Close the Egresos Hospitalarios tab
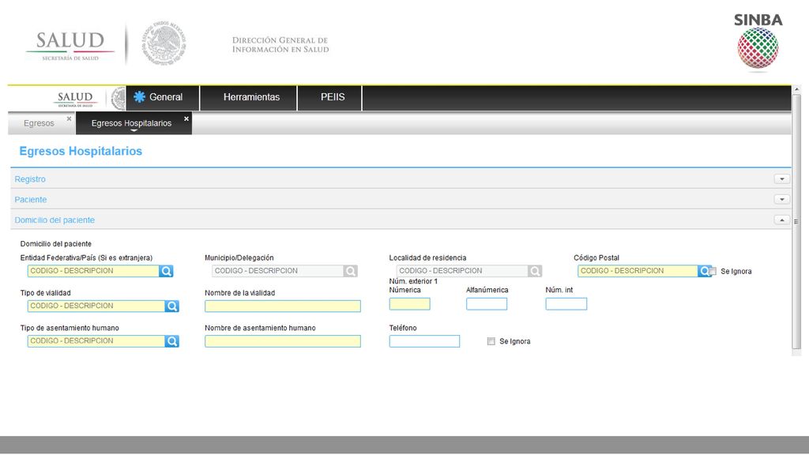 click(x=186, y=118)
